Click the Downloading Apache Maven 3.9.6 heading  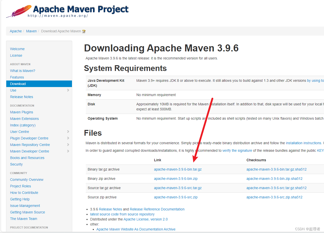(161, 48)
